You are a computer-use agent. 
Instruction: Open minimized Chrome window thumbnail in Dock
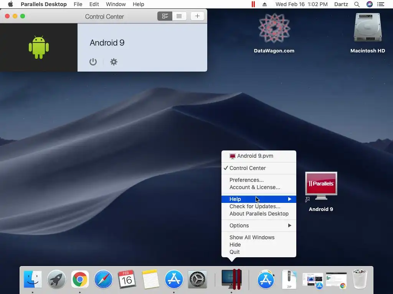click(x=336, y=280)
